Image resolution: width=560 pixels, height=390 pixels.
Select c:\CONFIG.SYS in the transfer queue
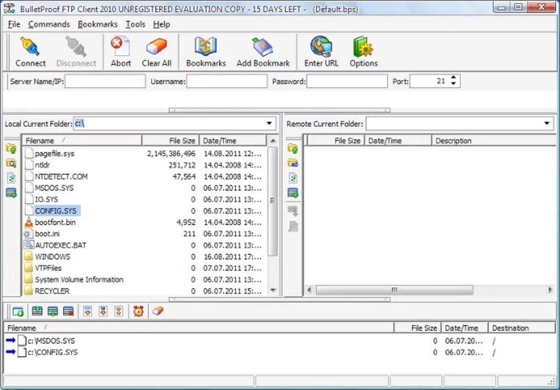(53, 352)
